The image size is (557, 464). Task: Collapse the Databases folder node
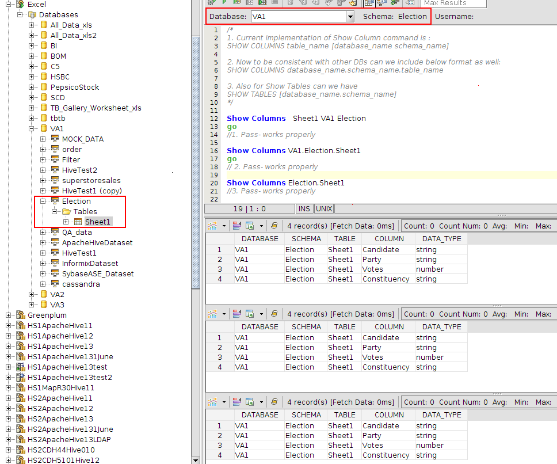(x=20, y=14)
